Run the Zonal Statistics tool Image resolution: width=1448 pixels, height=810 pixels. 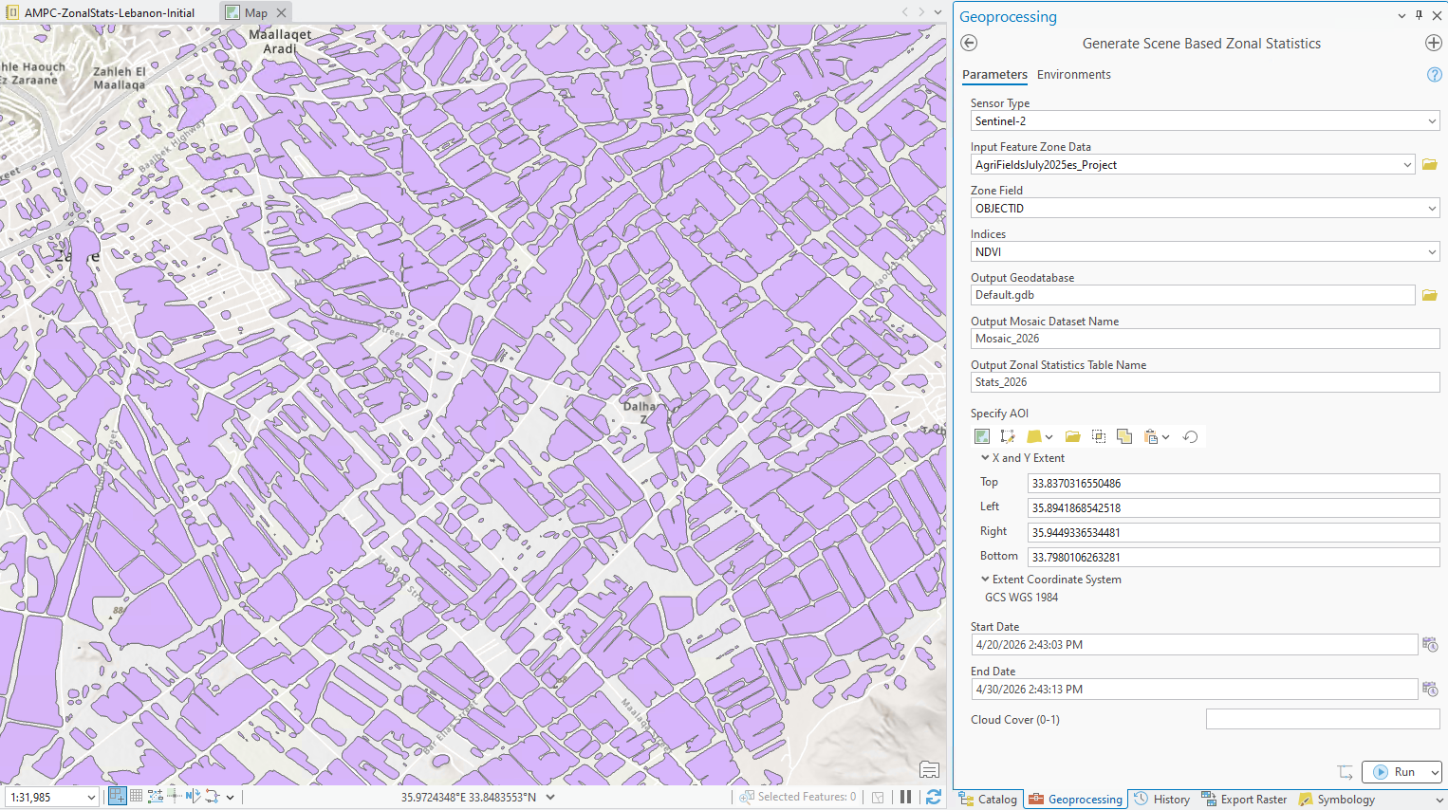click(x=1394, y=772)
